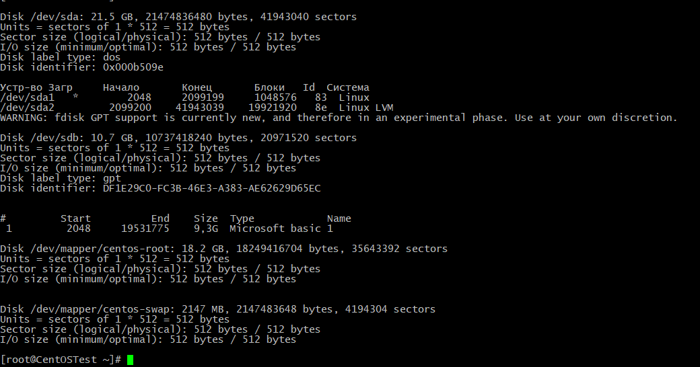Click the /dev/sda1 partition entry
Viewport: 700px width, 367px height.
[x=27, y=97]
